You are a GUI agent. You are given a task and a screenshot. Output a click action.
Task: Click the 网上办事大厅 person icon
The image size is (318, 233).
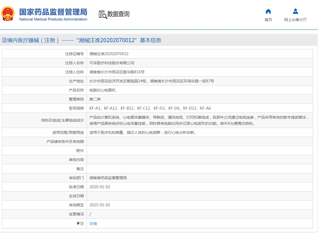[295, 11]
